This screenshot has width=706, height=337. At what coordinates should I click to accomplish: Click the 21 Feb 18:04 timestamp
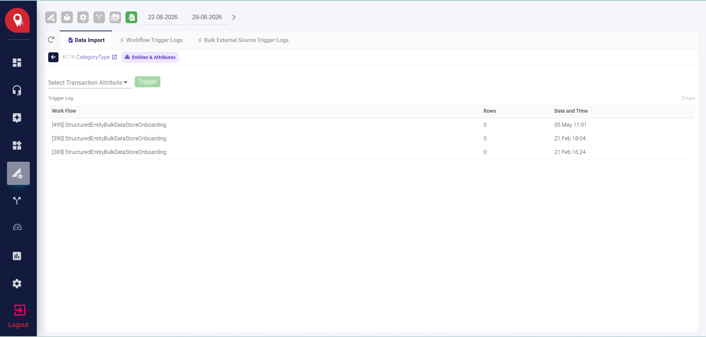[570, 138]
